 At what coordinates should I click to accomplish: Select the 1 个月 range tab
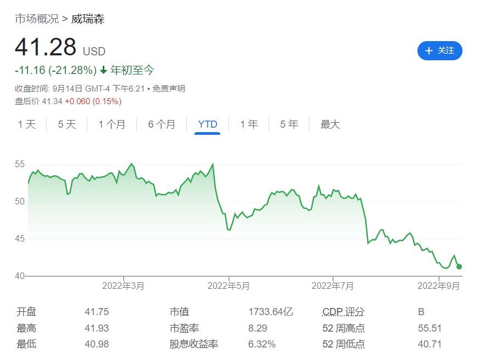(112, 124)
